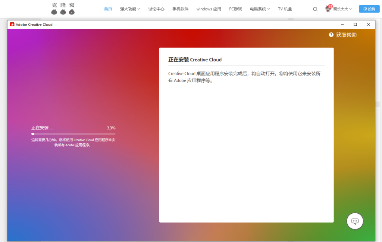Viewport: 382px width, 242px height.
Task: Open the website search magnifier icon
Action: [315, 9]
